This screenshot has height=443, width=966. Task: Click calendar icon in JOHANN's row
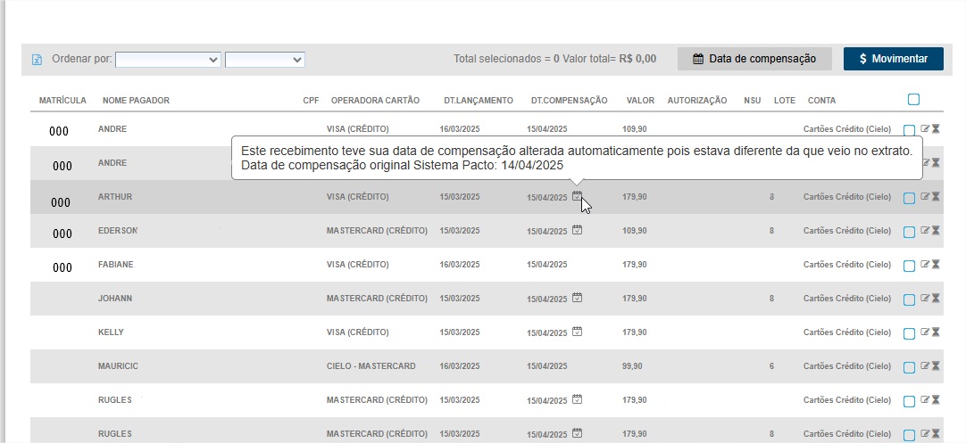point(578,298)
